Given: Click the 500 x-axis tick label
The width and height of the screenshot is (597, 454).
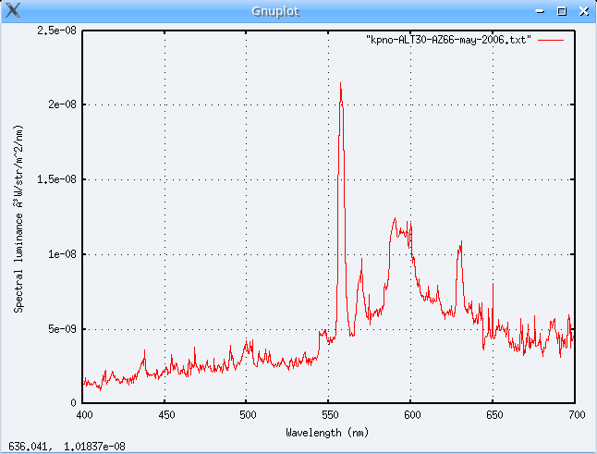Looking at the screenshot, I should click(x=247, y=415).
